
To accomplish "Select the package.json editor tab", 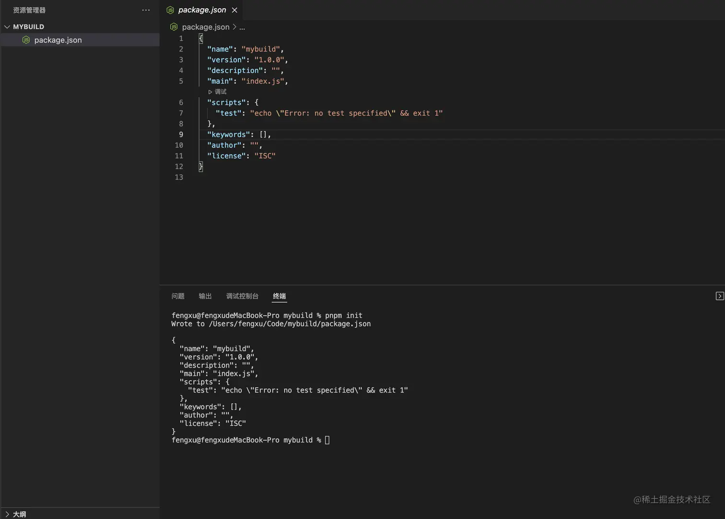I will 202,10.
